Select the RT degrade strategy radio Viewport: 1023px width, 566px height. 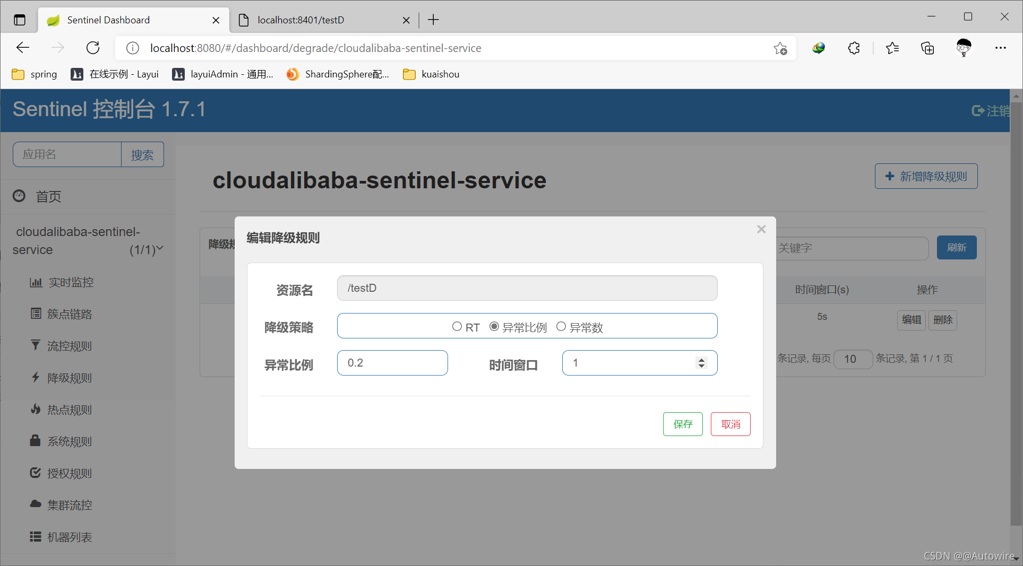click(x=457, y=327)
